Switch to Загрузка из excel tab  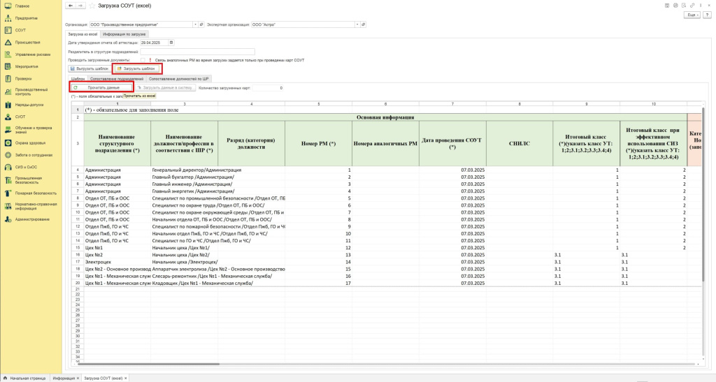coord(83,34)
